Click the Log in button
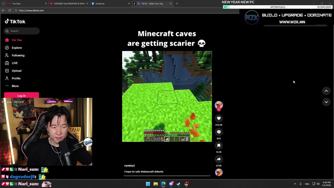 [x=21, y=96]
